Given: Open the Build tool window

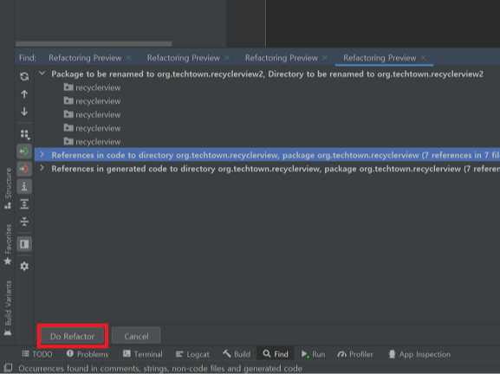Looking at the screenshot, I should click(x=237, y=354).
